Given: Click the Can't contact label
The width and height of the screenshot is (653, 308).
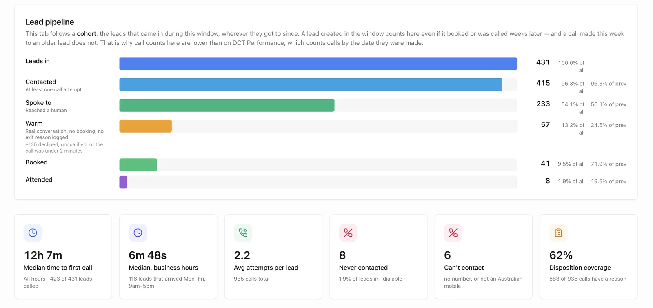Looking at the screenshot, I should tap(464, 268).
